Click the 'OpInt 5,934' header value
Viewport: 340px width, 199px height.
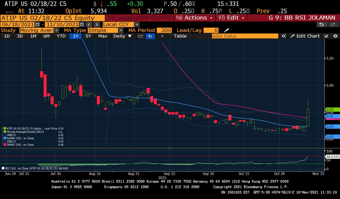[86, 11]
